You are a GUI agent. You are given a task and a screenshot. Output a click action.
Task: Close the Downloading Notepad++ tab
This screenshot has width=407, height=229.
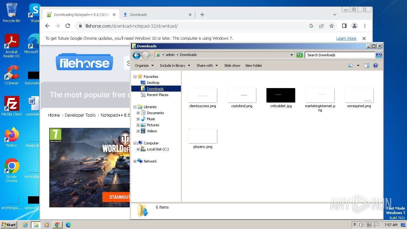114,15
